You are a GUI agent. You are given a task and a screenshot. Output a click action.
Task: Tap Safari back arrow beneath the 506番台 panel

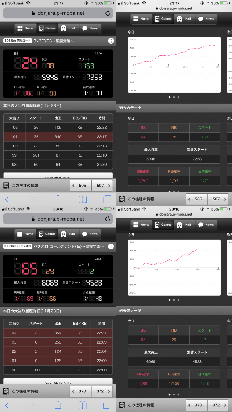click(7, 199)
